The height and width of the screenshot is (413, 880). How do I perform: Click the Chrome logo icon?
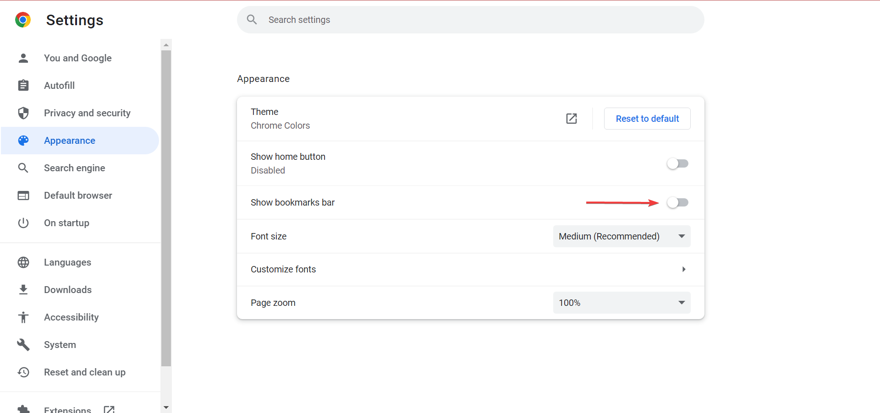point(23,20)
